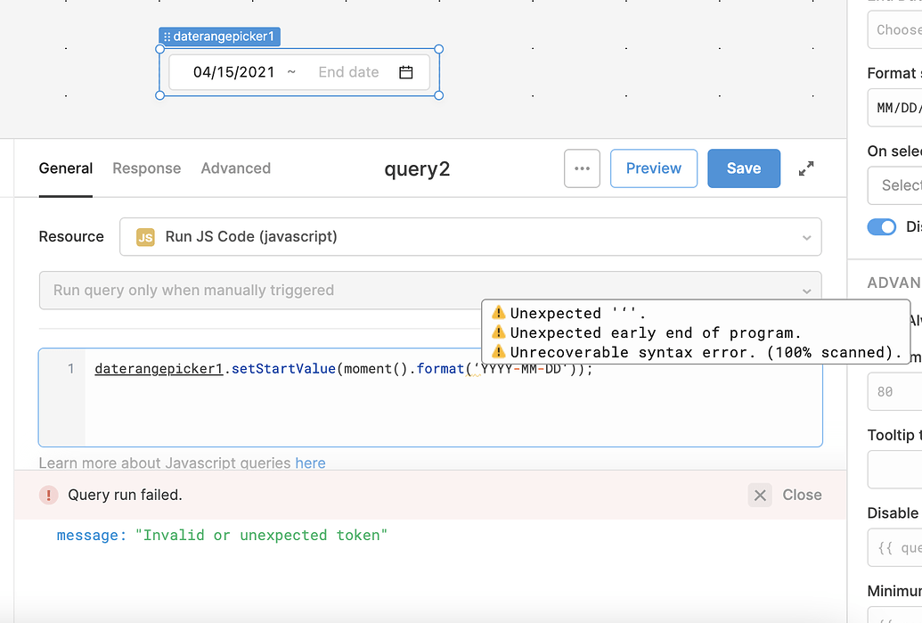Viewport: 922px width, 623px height.
Task: Click the red error exclamation icon
Action: 49,496
